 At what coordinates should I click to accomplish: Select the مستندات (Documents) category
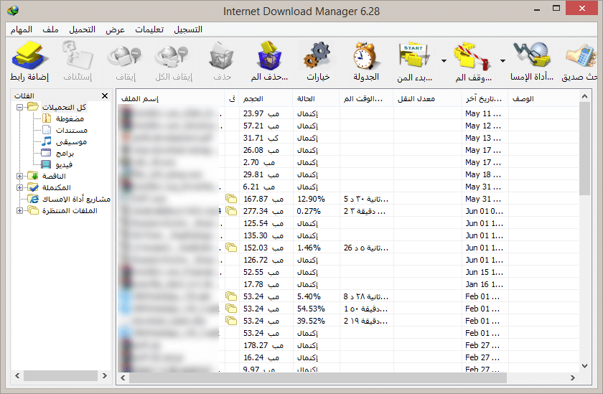72,131
